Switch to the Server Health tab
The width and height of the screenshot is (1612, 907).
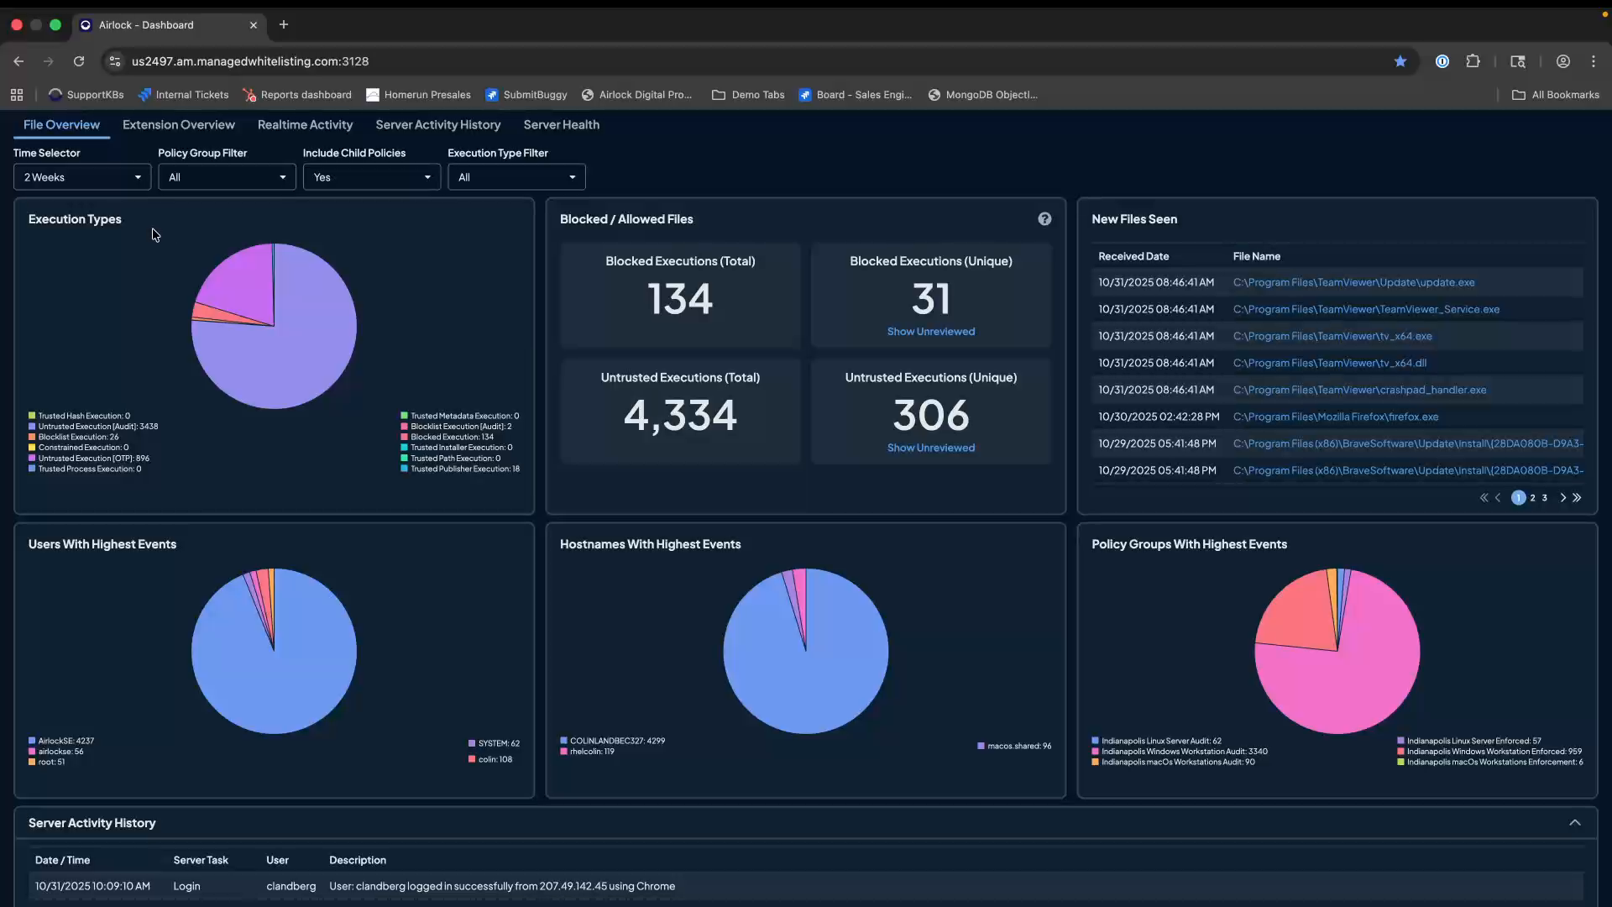[x=561, y=124]
